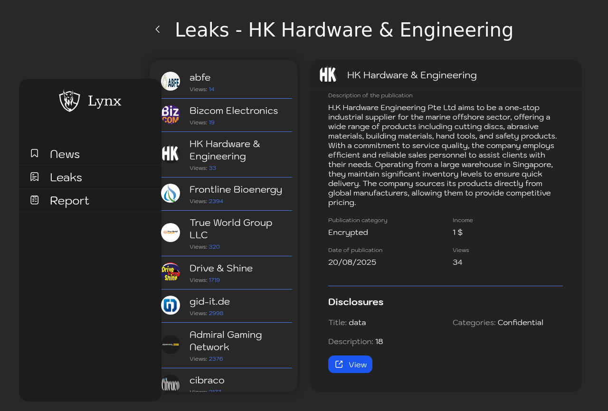
Task: Click the back arrow beside the page title
Action: pyautogui.click(x=158, y=29)
